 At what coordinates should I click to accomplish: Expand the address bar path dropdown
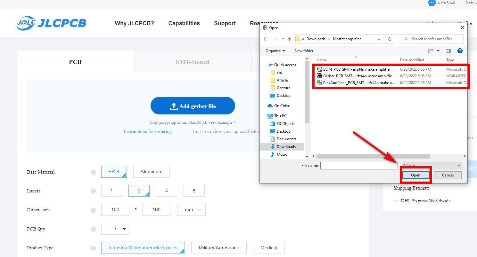coord(379,39)
